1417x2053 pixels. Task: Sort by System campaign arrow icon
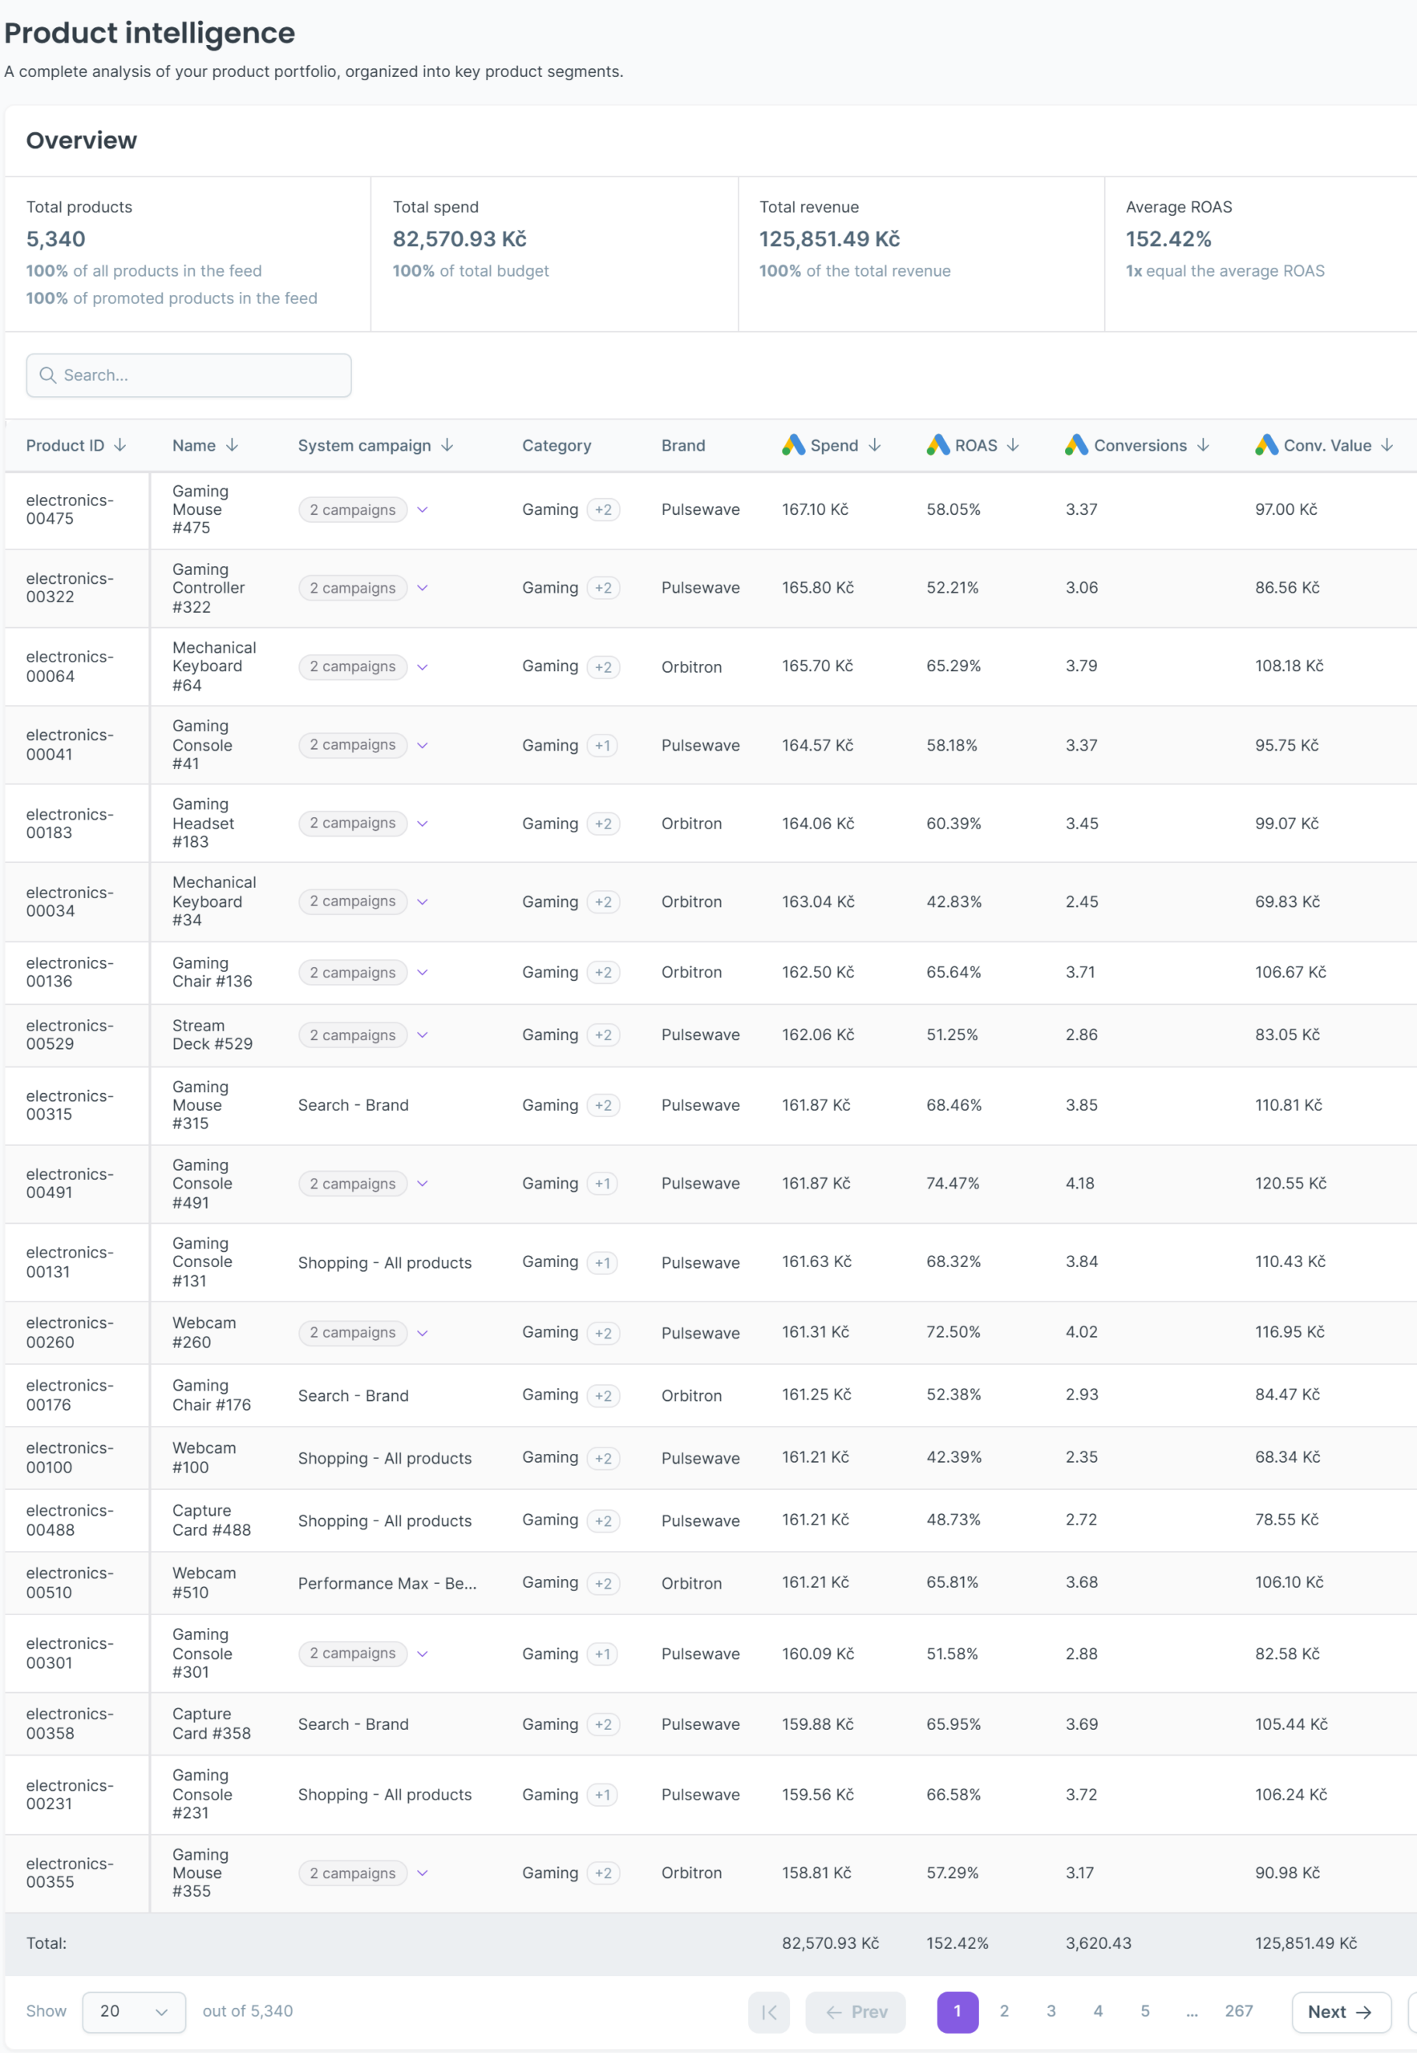pos(447,445)
